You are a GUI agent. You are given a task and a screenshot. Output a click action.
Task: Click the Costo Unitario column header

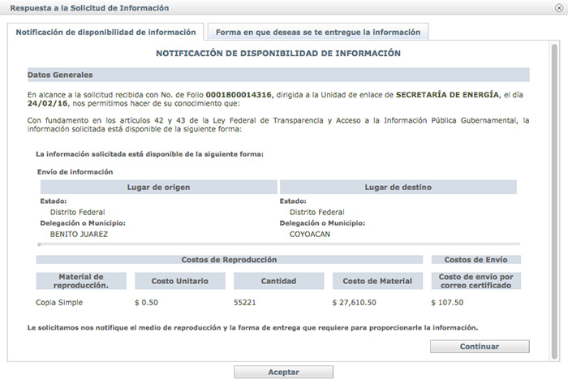pyautogui.click(x=180, y=281)
